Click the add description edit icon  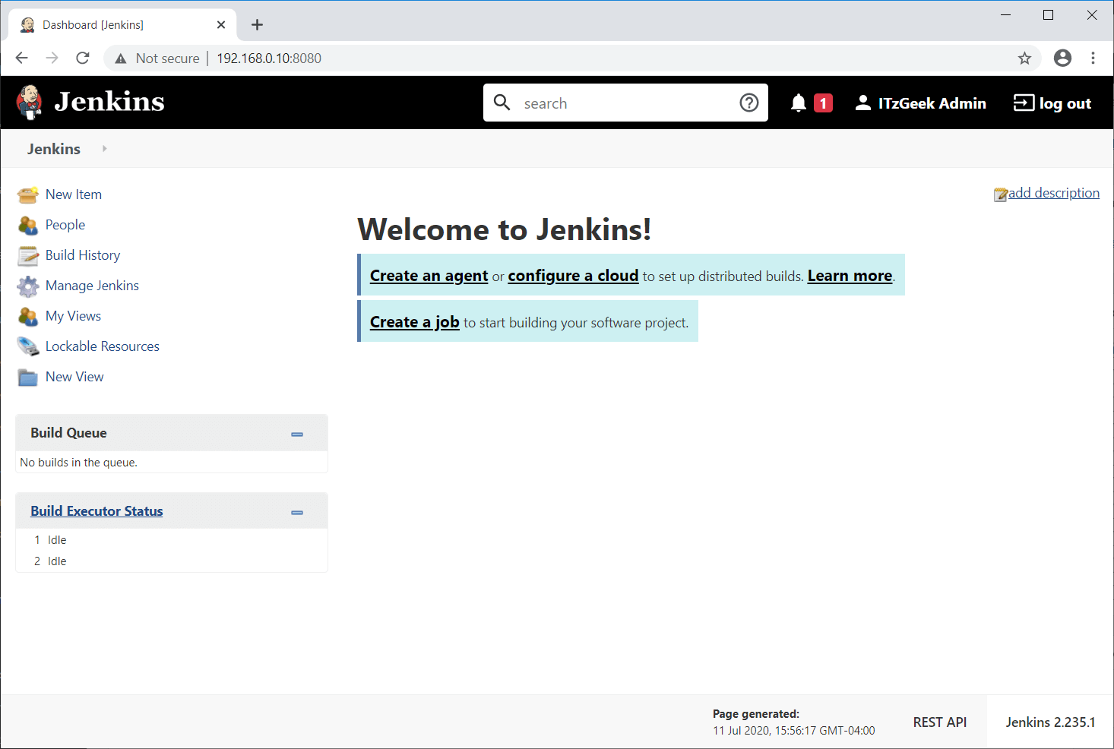tap(1001, 194)
